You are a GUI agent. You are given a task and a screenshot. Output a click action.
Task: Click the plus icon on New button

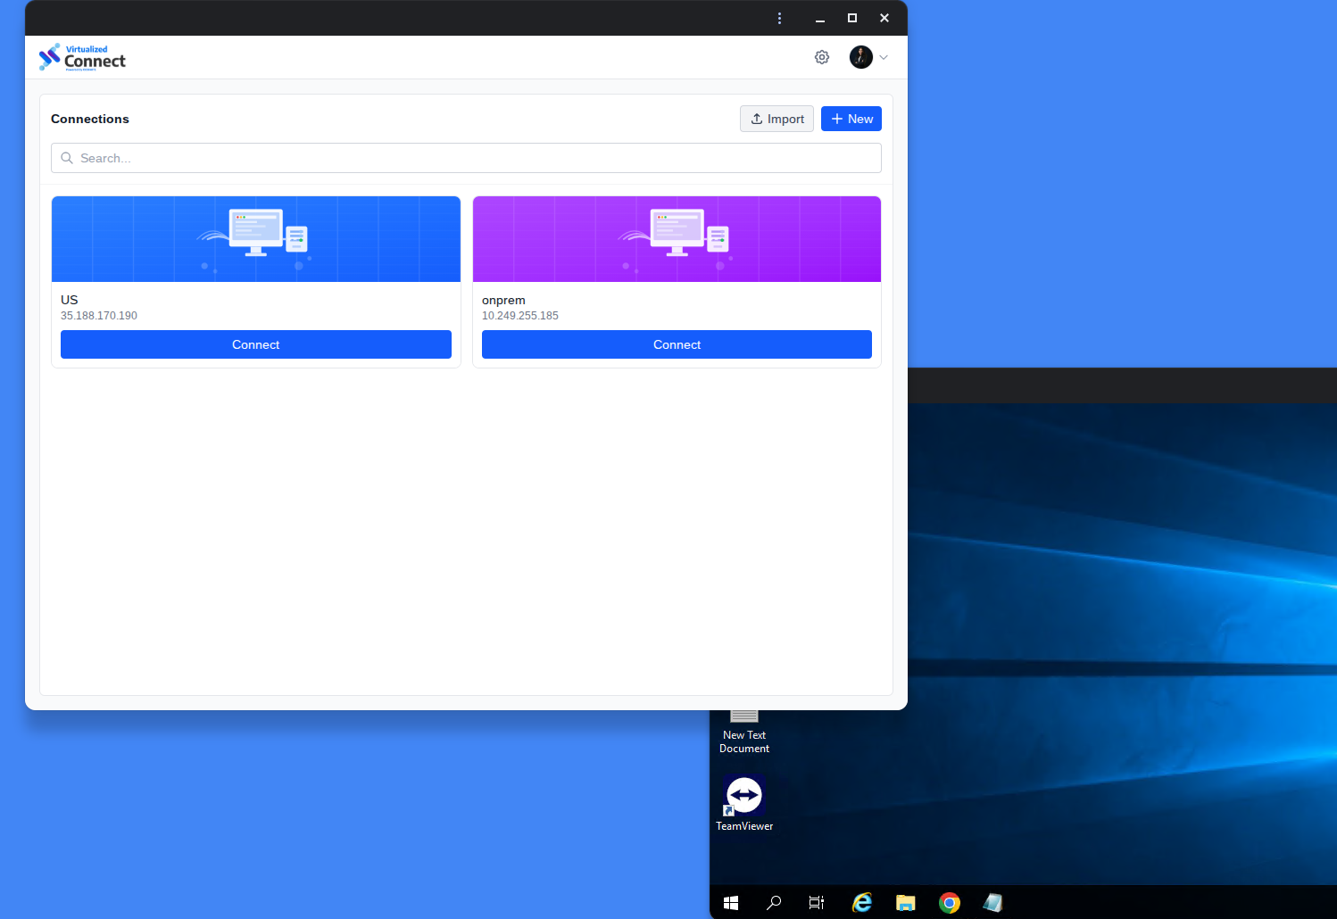tap(836, 118)
